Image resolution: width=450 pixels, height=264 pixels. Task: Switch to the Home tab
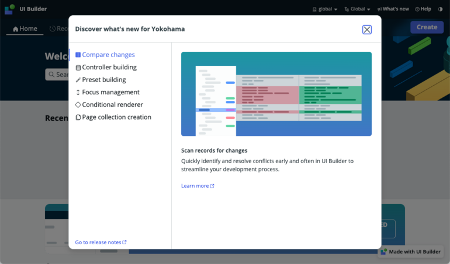[25, 29]
